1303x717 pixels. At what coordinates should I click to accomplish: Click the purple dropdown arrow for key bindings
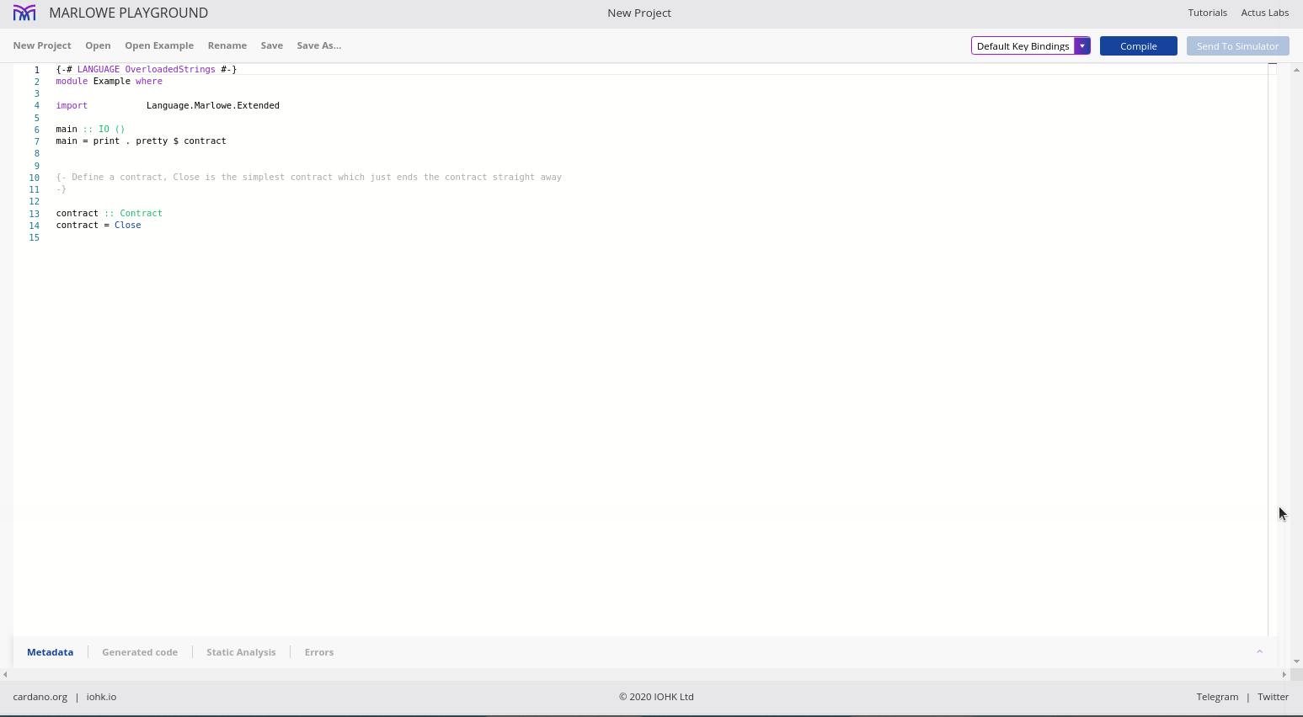coord(1081,46)
